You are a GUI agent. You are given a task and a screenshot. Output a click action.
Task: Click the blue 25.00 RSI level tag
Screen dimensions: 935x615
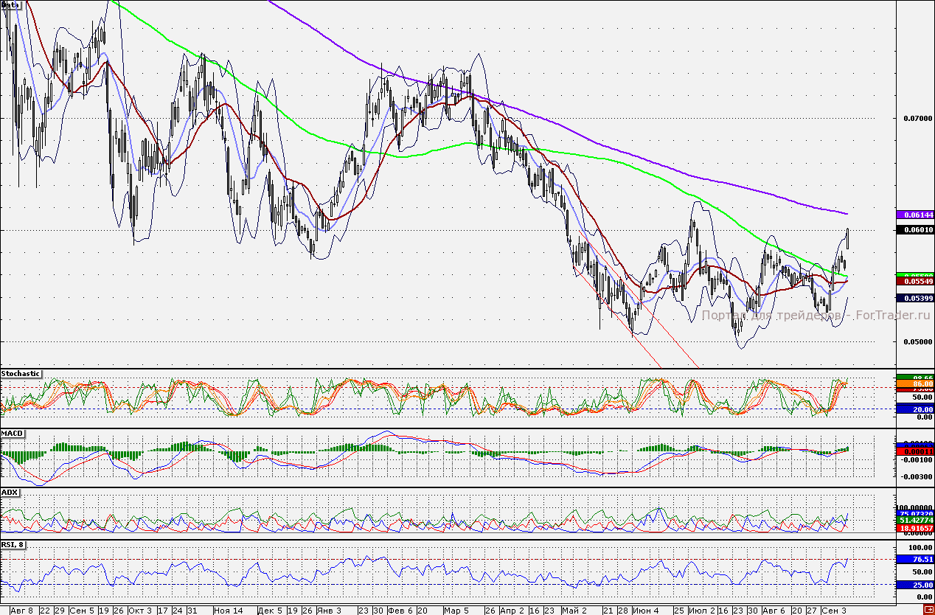point(914,585)
